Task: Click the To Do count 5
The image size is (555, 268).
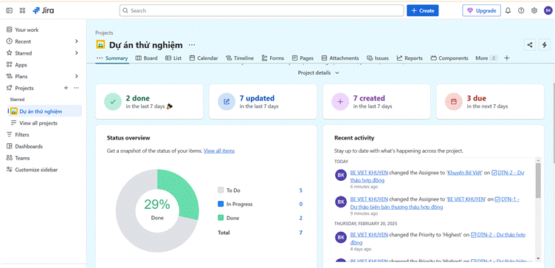Action: pyautogui.click(x=301, y=190)
